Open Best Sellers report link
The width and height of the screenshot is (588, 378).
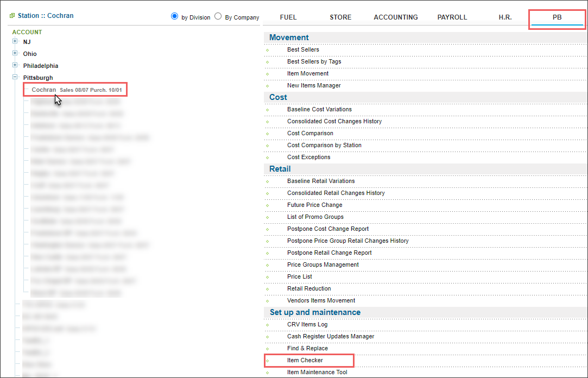click(303, 50)
